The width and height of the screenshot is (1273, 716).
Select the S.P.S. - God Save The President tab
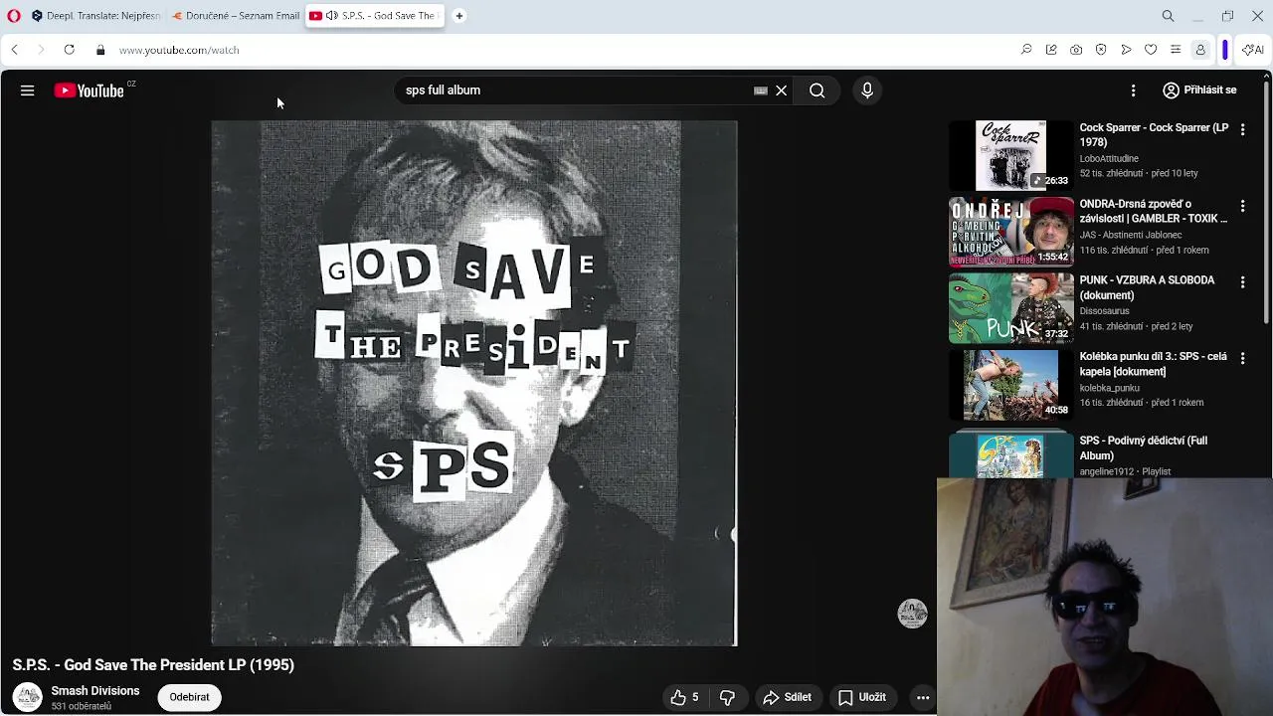pos(375,16)
